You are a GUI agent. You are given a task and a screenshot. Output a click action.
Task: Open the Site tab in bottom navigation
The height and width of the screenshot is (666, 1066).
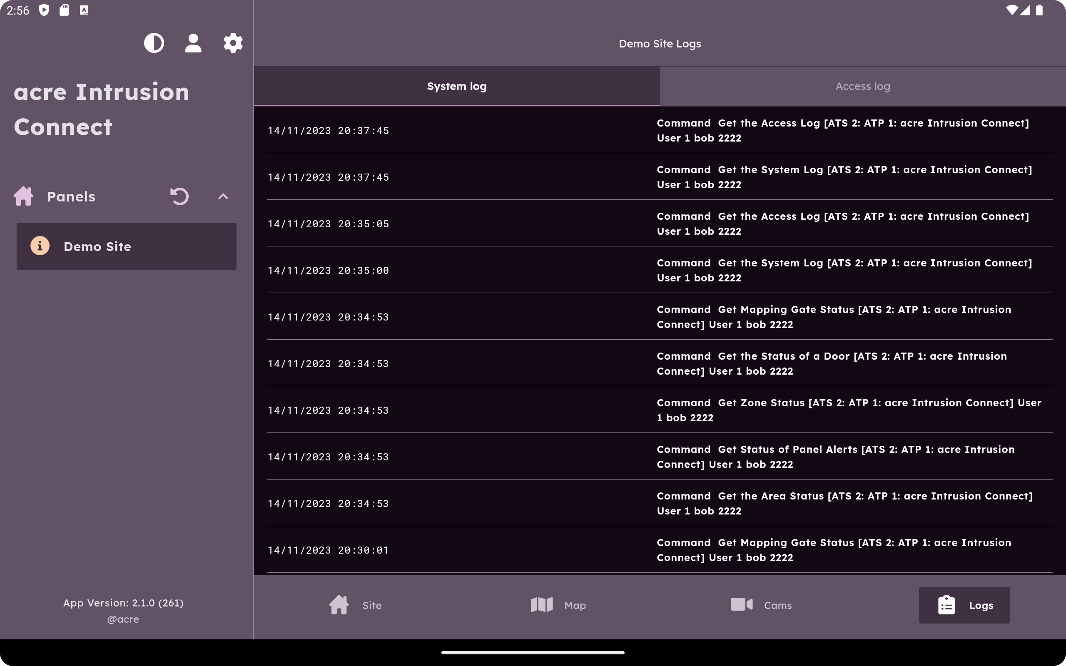356,605
